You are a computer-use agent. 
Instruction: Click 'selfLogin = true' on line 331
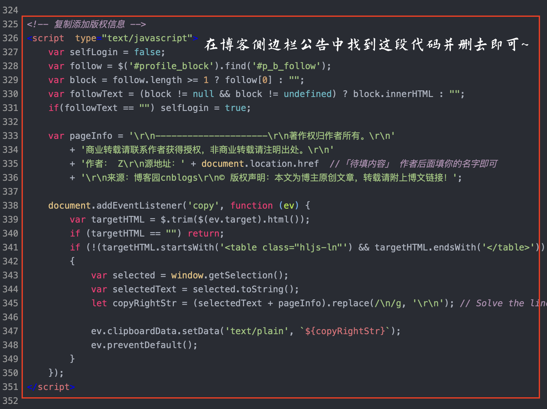coord(203,108)
